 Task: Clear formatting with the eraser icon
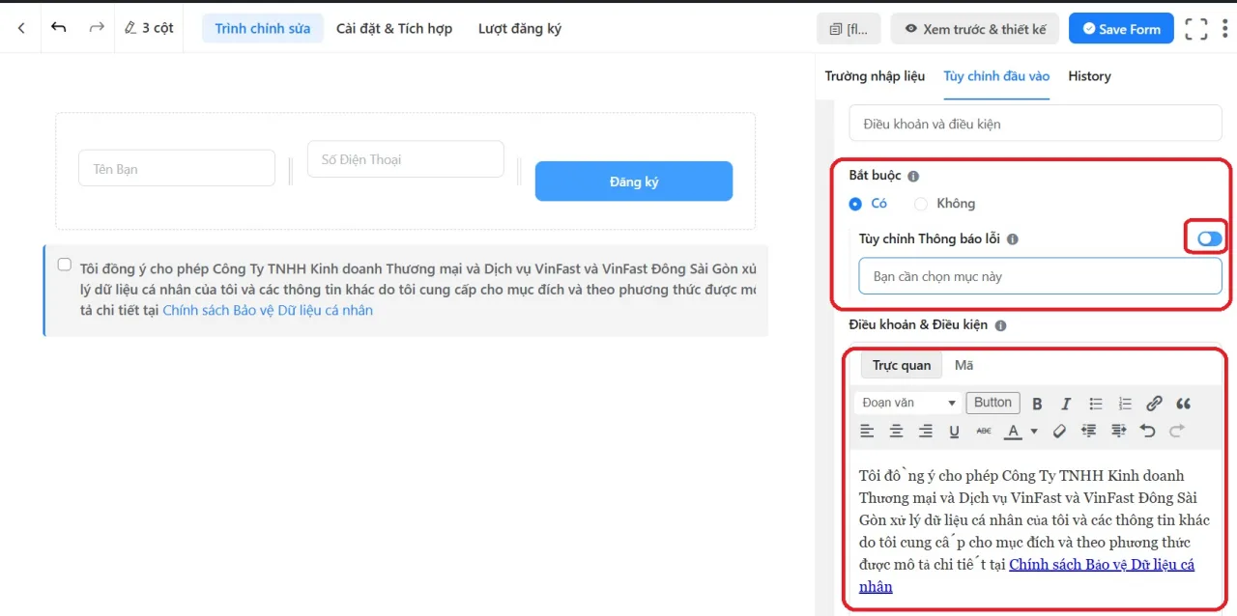click(1059, 432)
